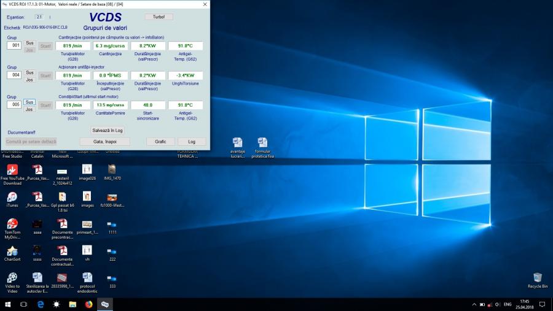This screenshot has width=553, height=311.
Task: Open File Explorer from the taskbar
Action: coord(73,304)
